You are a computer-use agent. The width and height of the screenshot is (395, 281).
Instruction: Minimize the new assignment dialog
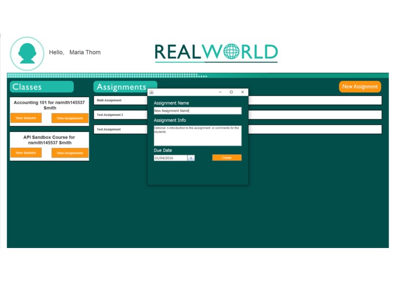pos(220,92)
